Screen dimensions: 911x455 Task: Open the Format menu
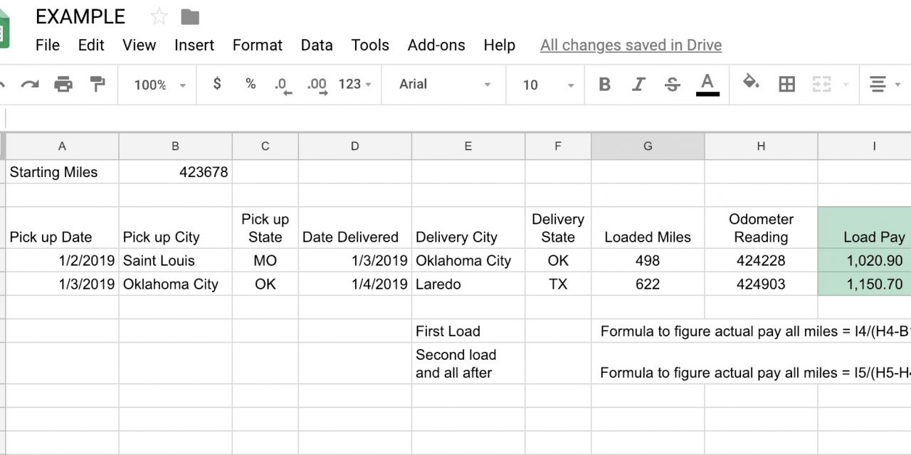257,45
